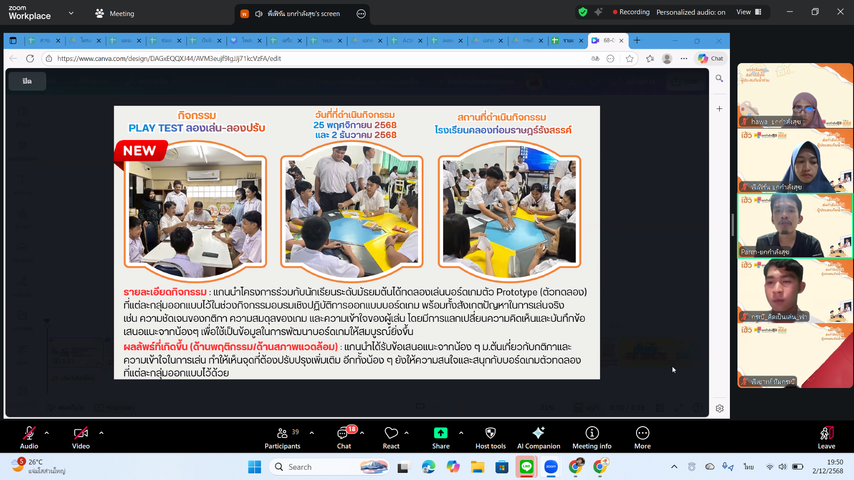Click the 31% zoom level control
Image resolution: width=854 pixels, height=480 pixels.
(x=547, y=408)
